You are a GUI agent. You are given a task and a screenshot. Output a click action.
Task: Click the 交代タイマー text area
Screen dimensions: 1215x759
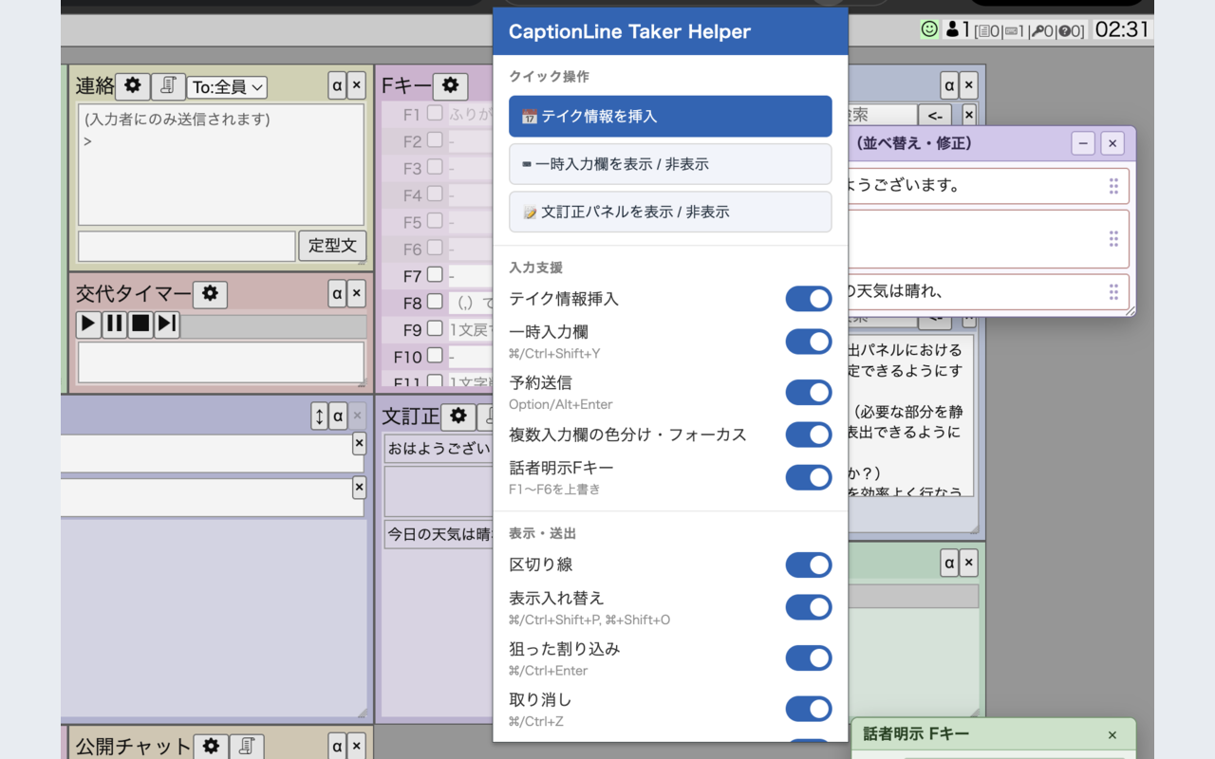click(x=221, y=362)
